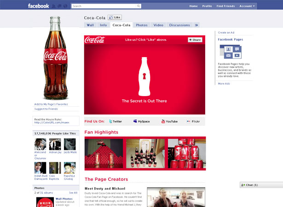Switch to the Photos tab
The height and width of the screenshot is (207, 283).
tap(142, 25)
